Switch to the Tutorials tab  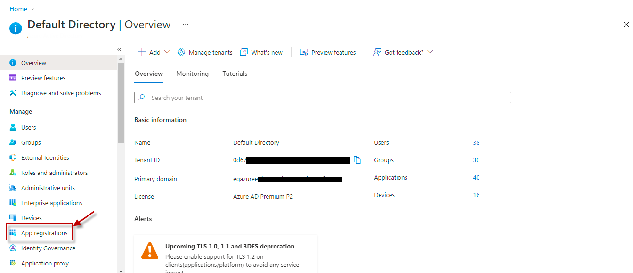click(235, 74)
